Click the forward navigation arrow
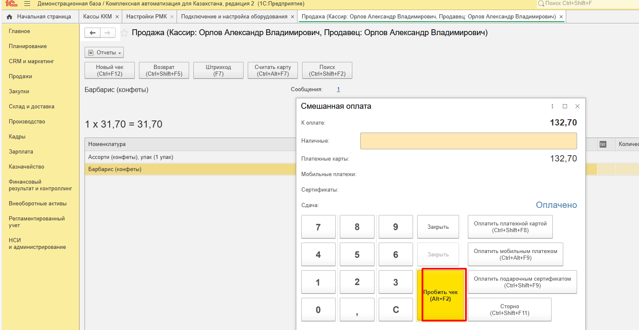The width and height of the screenshot is (639, 330). click(108, 33)
